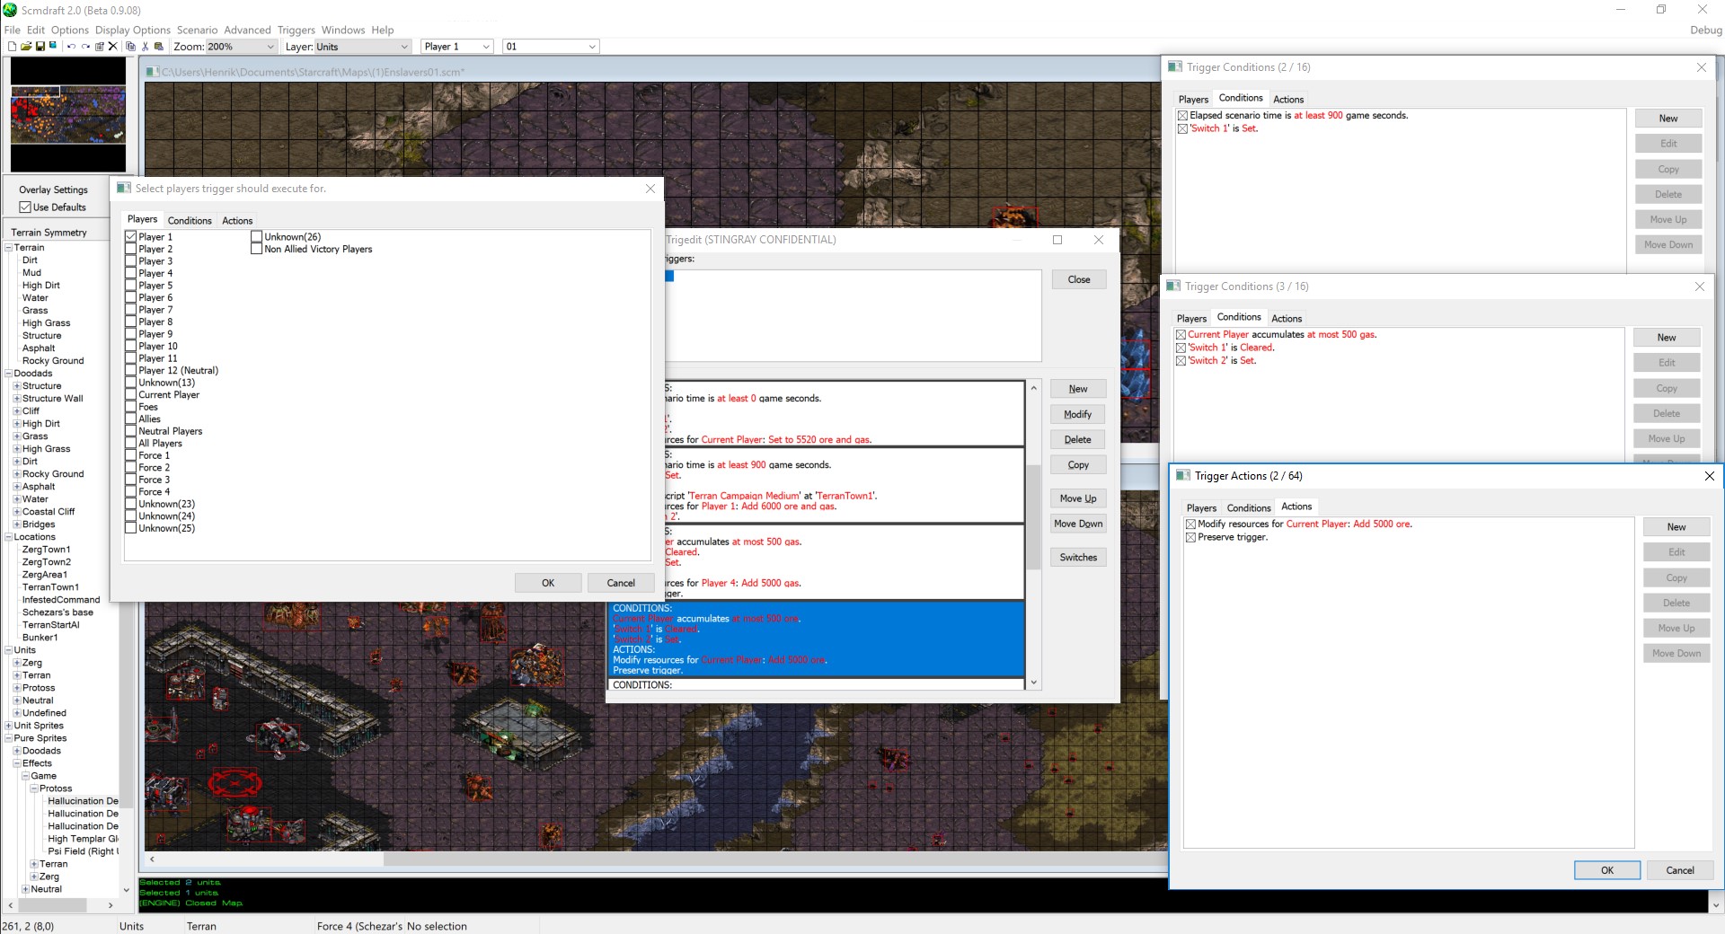Enable the All Players checkbox

point(131,444)
